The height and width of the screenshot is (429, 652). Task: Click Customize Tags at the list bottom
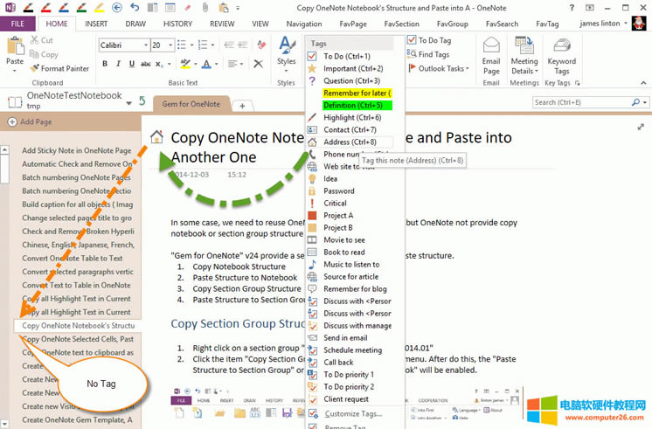(x=351, y=412)
